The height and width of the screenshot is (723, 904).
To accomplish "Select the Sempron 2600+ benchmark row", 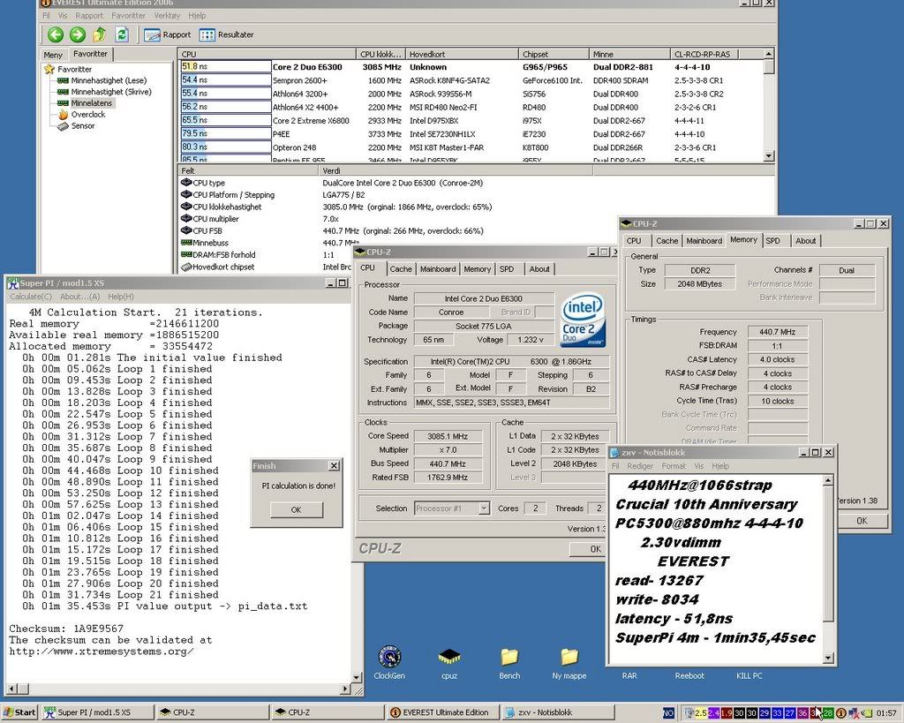I will point(471,80).
